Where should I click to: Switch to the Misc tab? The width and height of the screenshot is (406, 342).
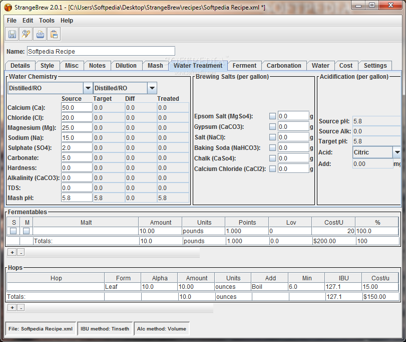point(72,66)
